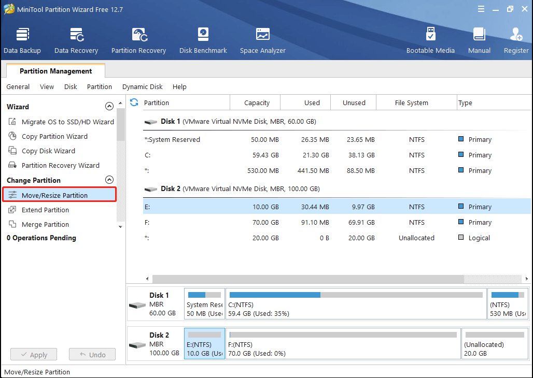Viewport: 533px width, 378px height.
Task: Sort by the Capacity column header
Action: click(x=255, y=103)
